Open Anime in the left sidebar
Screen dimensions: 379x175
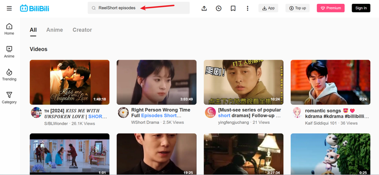(x=9, y=52)
